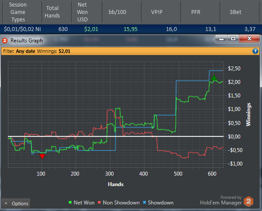Screen dimensions: 262x211
Task: Click the 16,0 VPIP cell
Action: pos(172,29)
